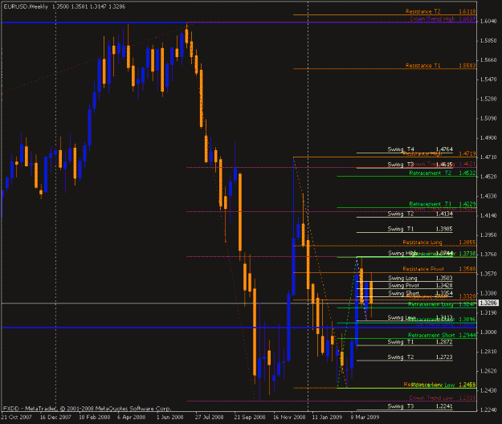
Task: Click the 1.3000 price axis value
Action: pyautogui.click(x=488, y=332)
